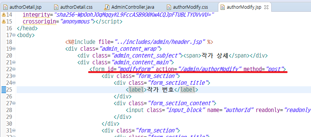
Task: Collapse the form_section_content div fold at line 27
Action: (x=14, y=103)
